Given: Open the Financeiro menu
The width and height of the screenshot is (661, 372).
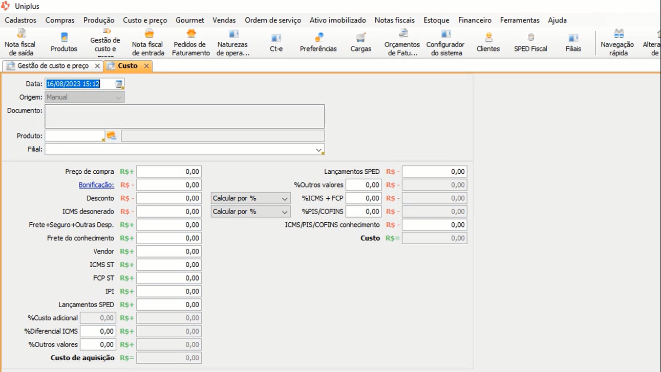Looking at the screenshot, I should (x=475, y=20).
